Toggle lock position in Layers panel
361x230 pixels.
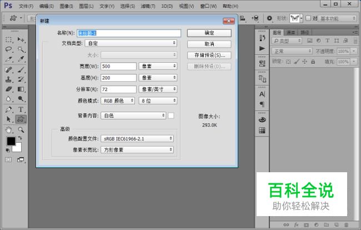point(304,62)
